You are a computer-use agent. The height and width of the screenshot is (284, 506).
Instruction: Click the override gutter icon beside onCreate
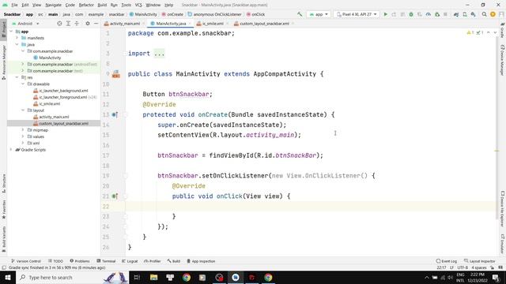tap(115, 114)
